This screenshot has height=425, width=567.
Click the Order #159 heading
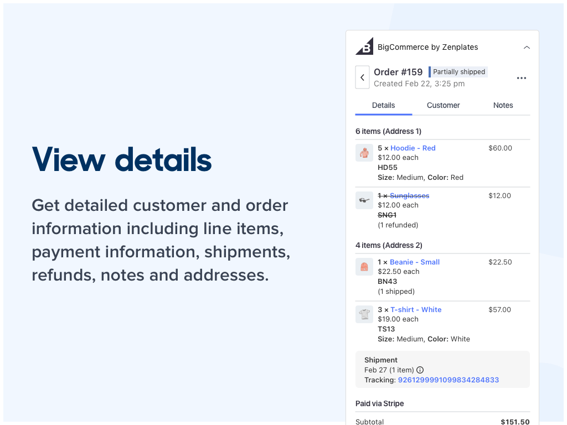(398, 71)
